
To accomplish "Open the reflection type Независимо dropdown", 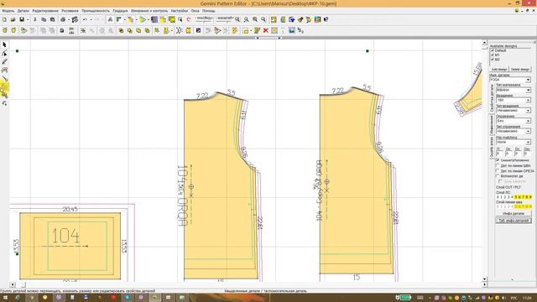I will tap(528, 131).
